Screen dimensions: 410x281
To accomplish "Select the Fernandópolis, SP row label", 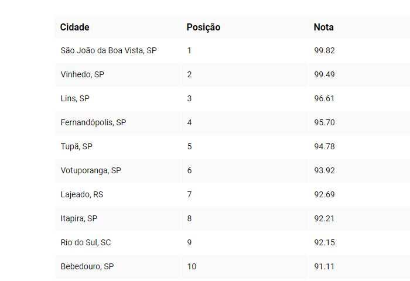I will pyautogui.click(x=93, y=122).
